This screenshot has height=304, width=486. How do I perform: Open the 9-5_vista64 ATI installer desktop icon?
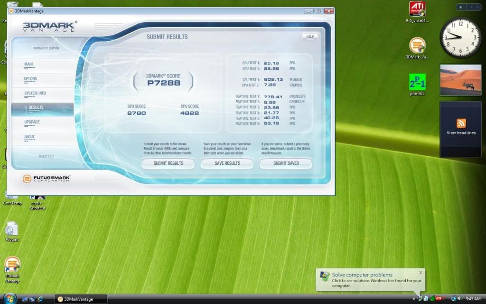(417, 12)
